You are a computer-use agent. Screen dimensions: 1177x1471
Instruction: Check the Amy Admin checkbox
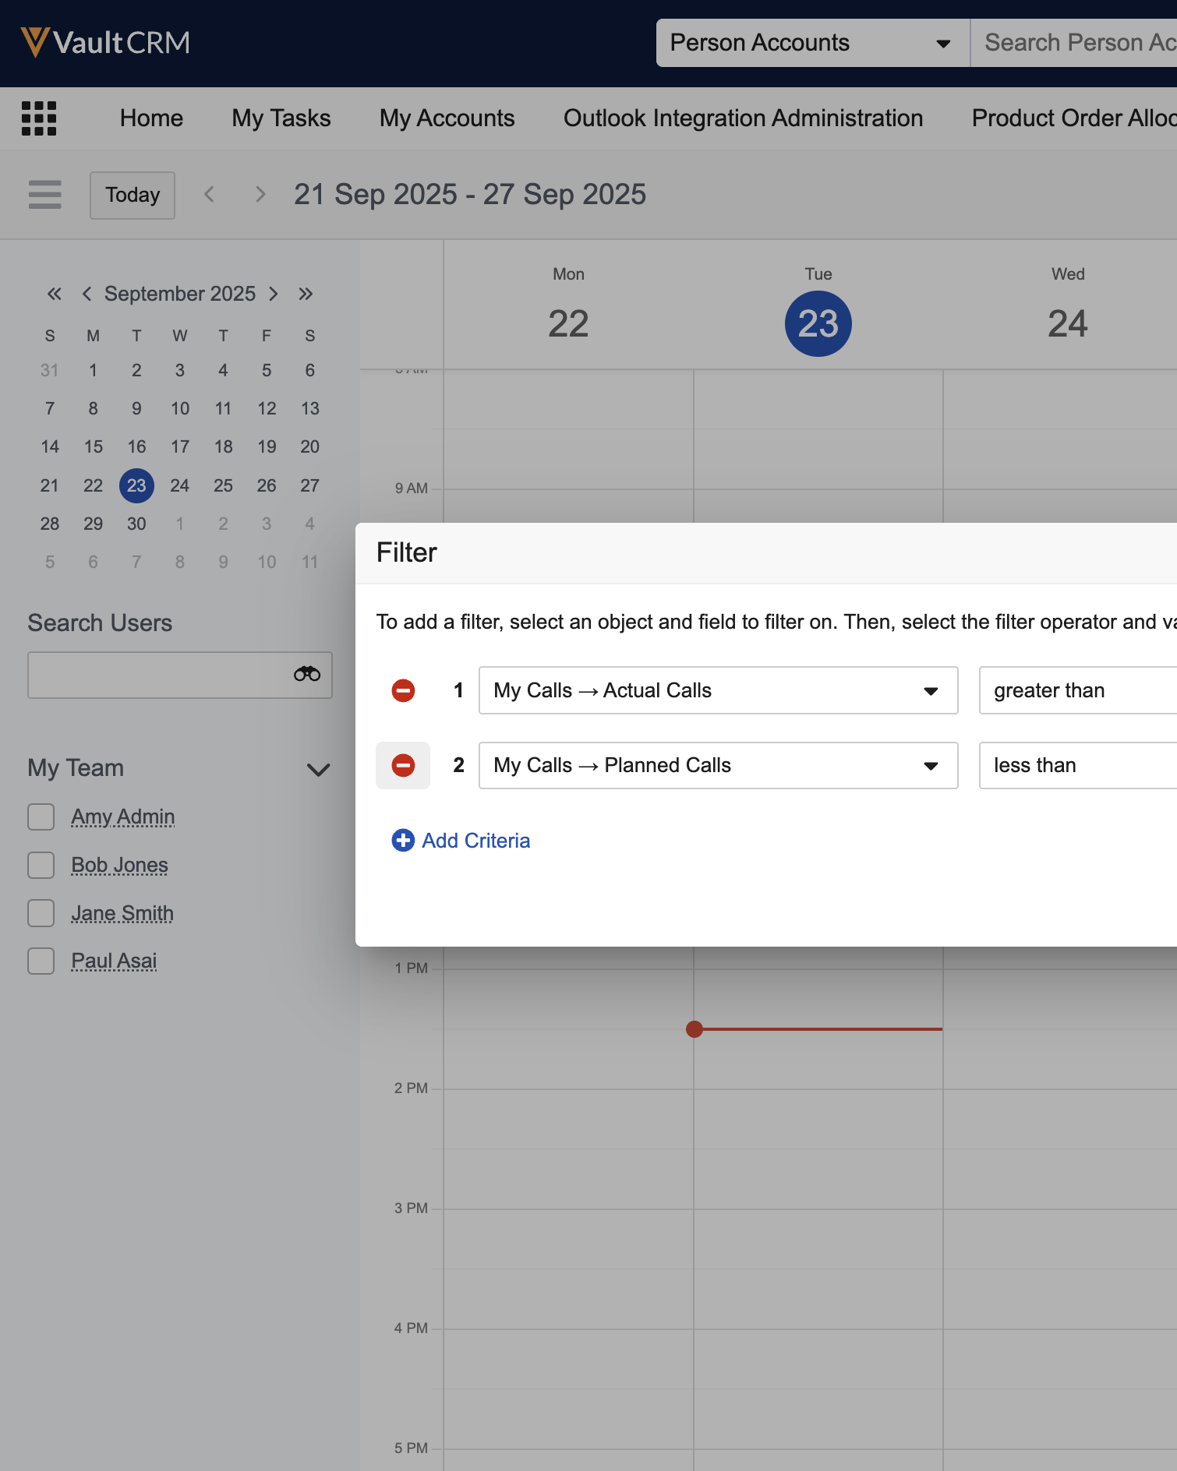(41, 817)
